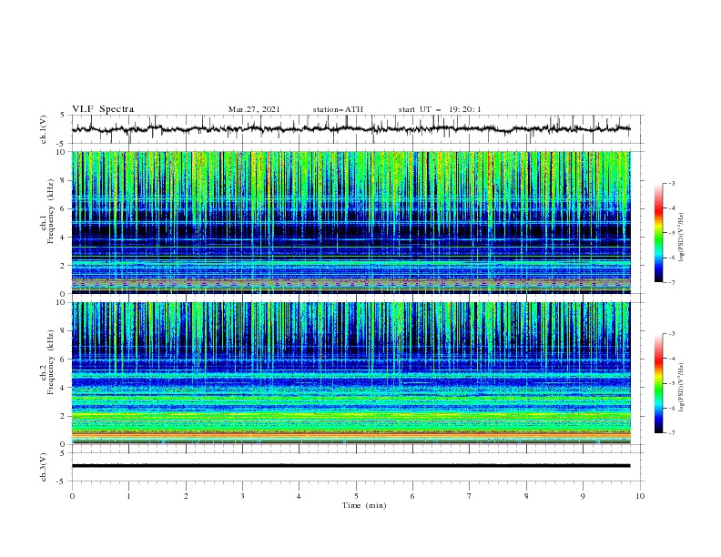
Task: Click the "2" kHz tick on ch.2 spectrogram
Action: pos(64,416)
